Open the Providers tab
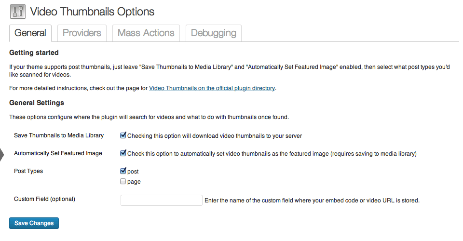Viewport: 463px width, 241px height. 82,33
